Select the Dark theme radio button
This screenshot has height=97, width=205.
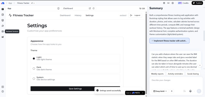click(34, 68)
